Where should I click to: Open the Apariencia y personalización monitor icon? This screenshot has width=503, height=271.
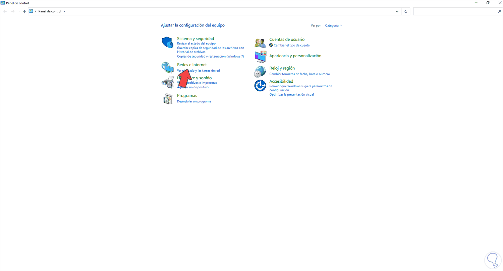[260, 57]
